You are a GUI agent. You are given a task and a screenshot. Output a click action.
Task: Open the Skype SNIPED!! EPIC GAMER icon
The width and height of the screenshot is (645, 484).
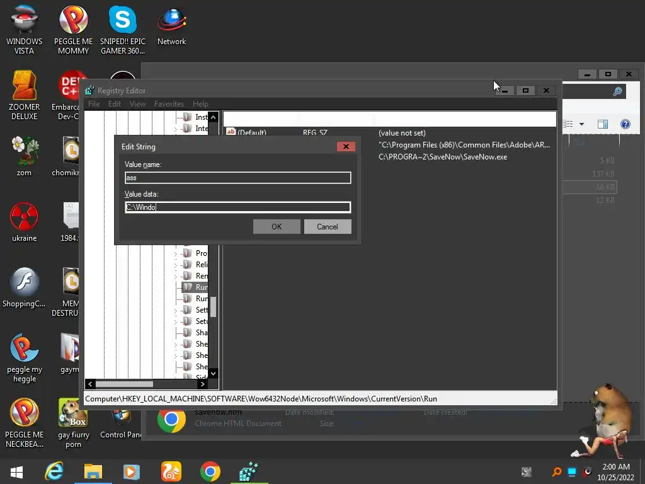pos(123,30)
